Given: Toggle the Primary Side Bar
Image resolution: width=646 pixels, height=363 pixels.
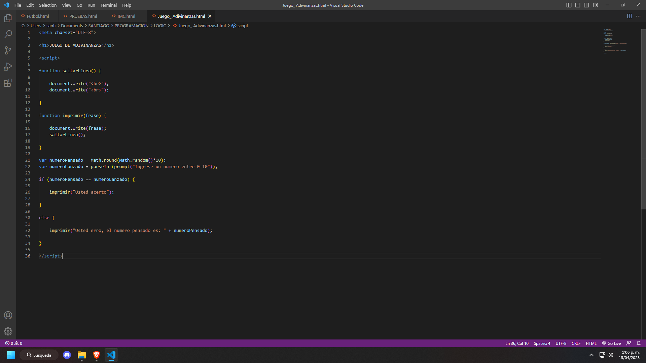Looking at the screenshot, I should coord(569,5).
